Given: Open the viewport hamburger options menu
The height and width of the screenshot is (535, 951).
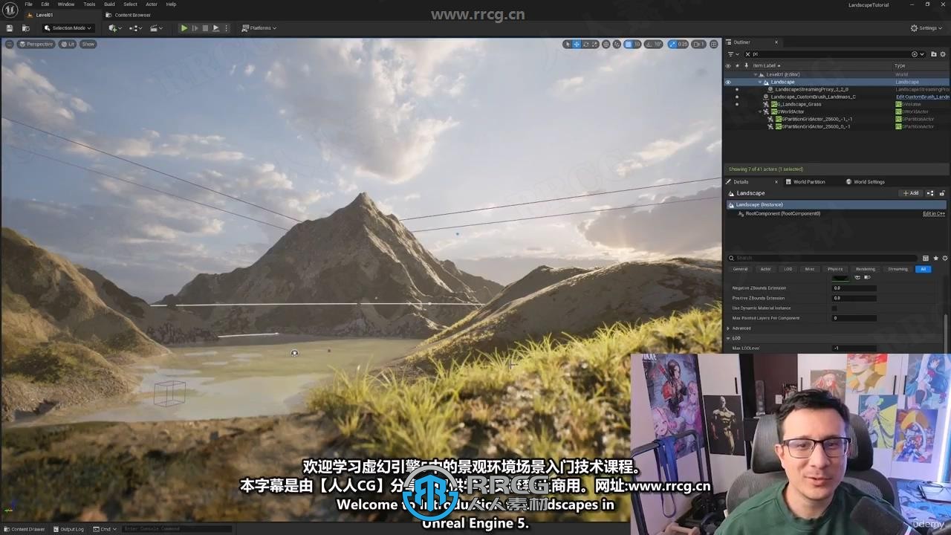Looking at the screenshot, I should (9, 45).
